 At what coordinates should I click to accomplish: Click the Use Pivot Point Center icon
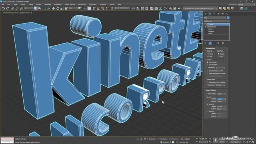click(80, 8)
